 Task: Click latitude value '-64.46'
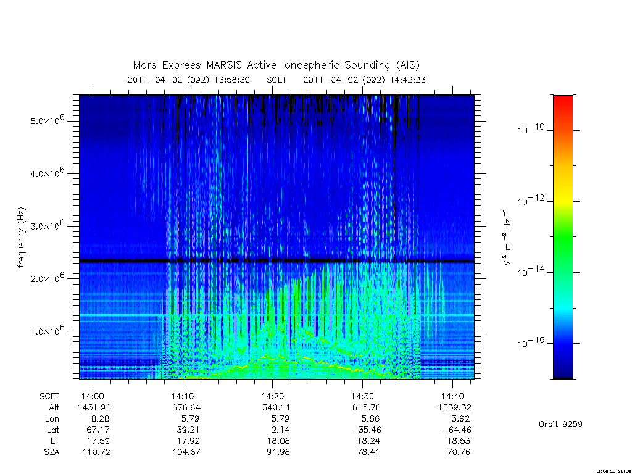(457, 430)
